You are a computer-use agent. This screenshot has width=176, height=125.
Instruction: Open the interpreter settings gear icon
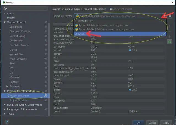pos(170,16)
